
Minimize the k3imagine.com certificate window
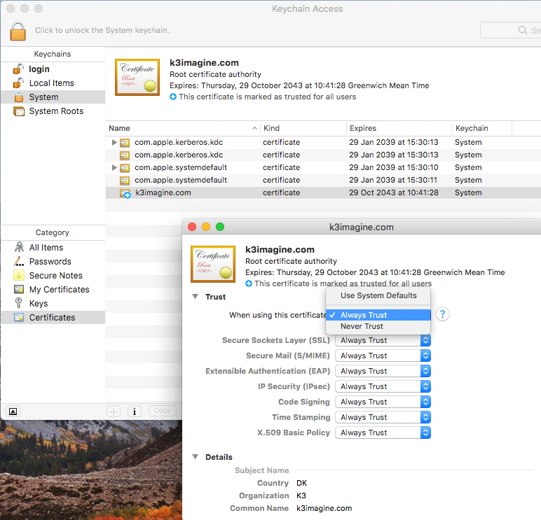[206, 227]
